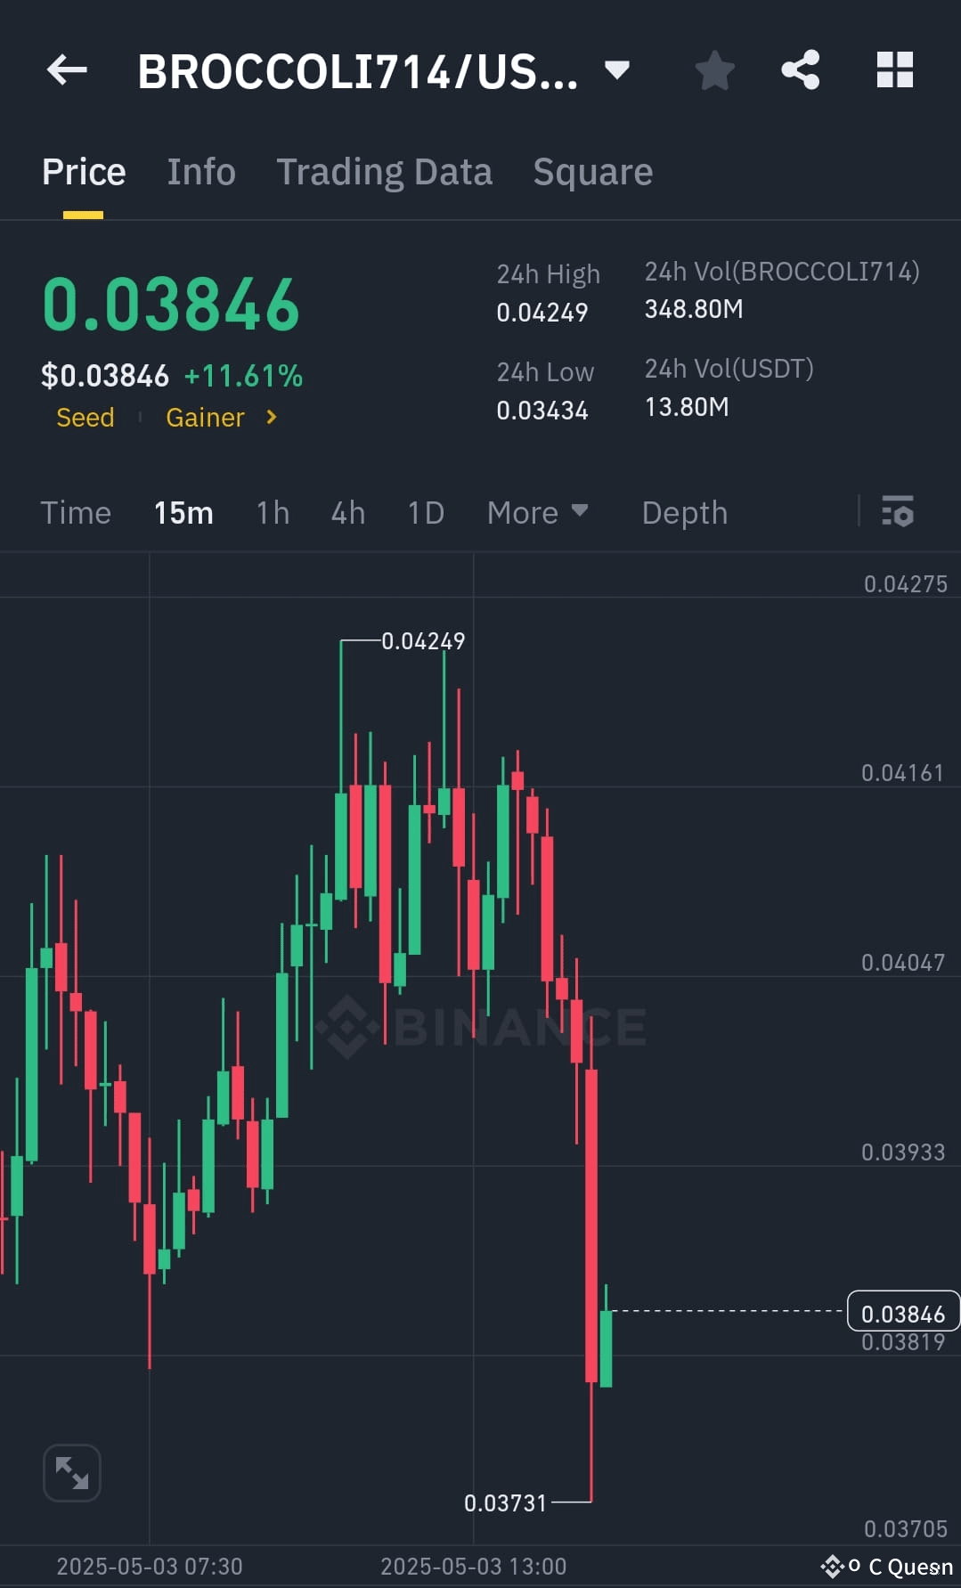The width and height of the screenshot is (961, 1588).
Task: Expand chart to fullscreen with bottom-left icon
Action: [x=72, y=1474]
